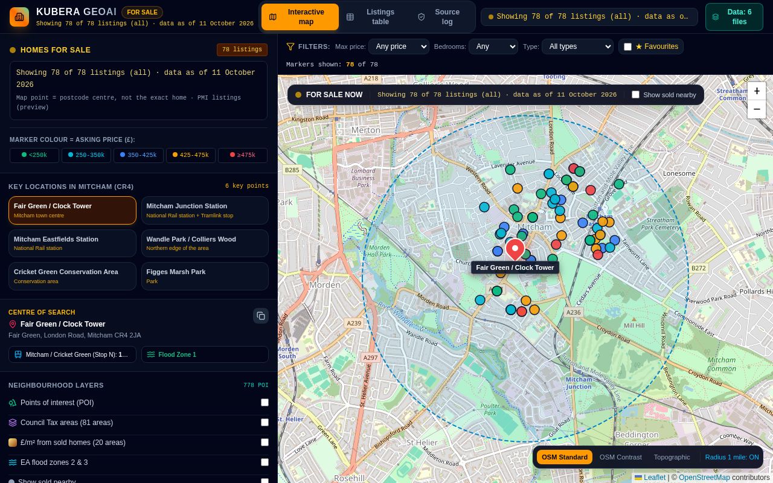Select Wandle Park / Colliers Wood location
Viewport: 773px width, 483px height.
point(205,243)
